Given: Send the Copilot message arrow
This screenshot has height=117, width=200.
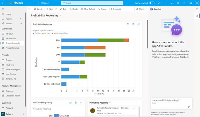Looking at the screenshot, I should pyautogui.click(x=189, y=107).
